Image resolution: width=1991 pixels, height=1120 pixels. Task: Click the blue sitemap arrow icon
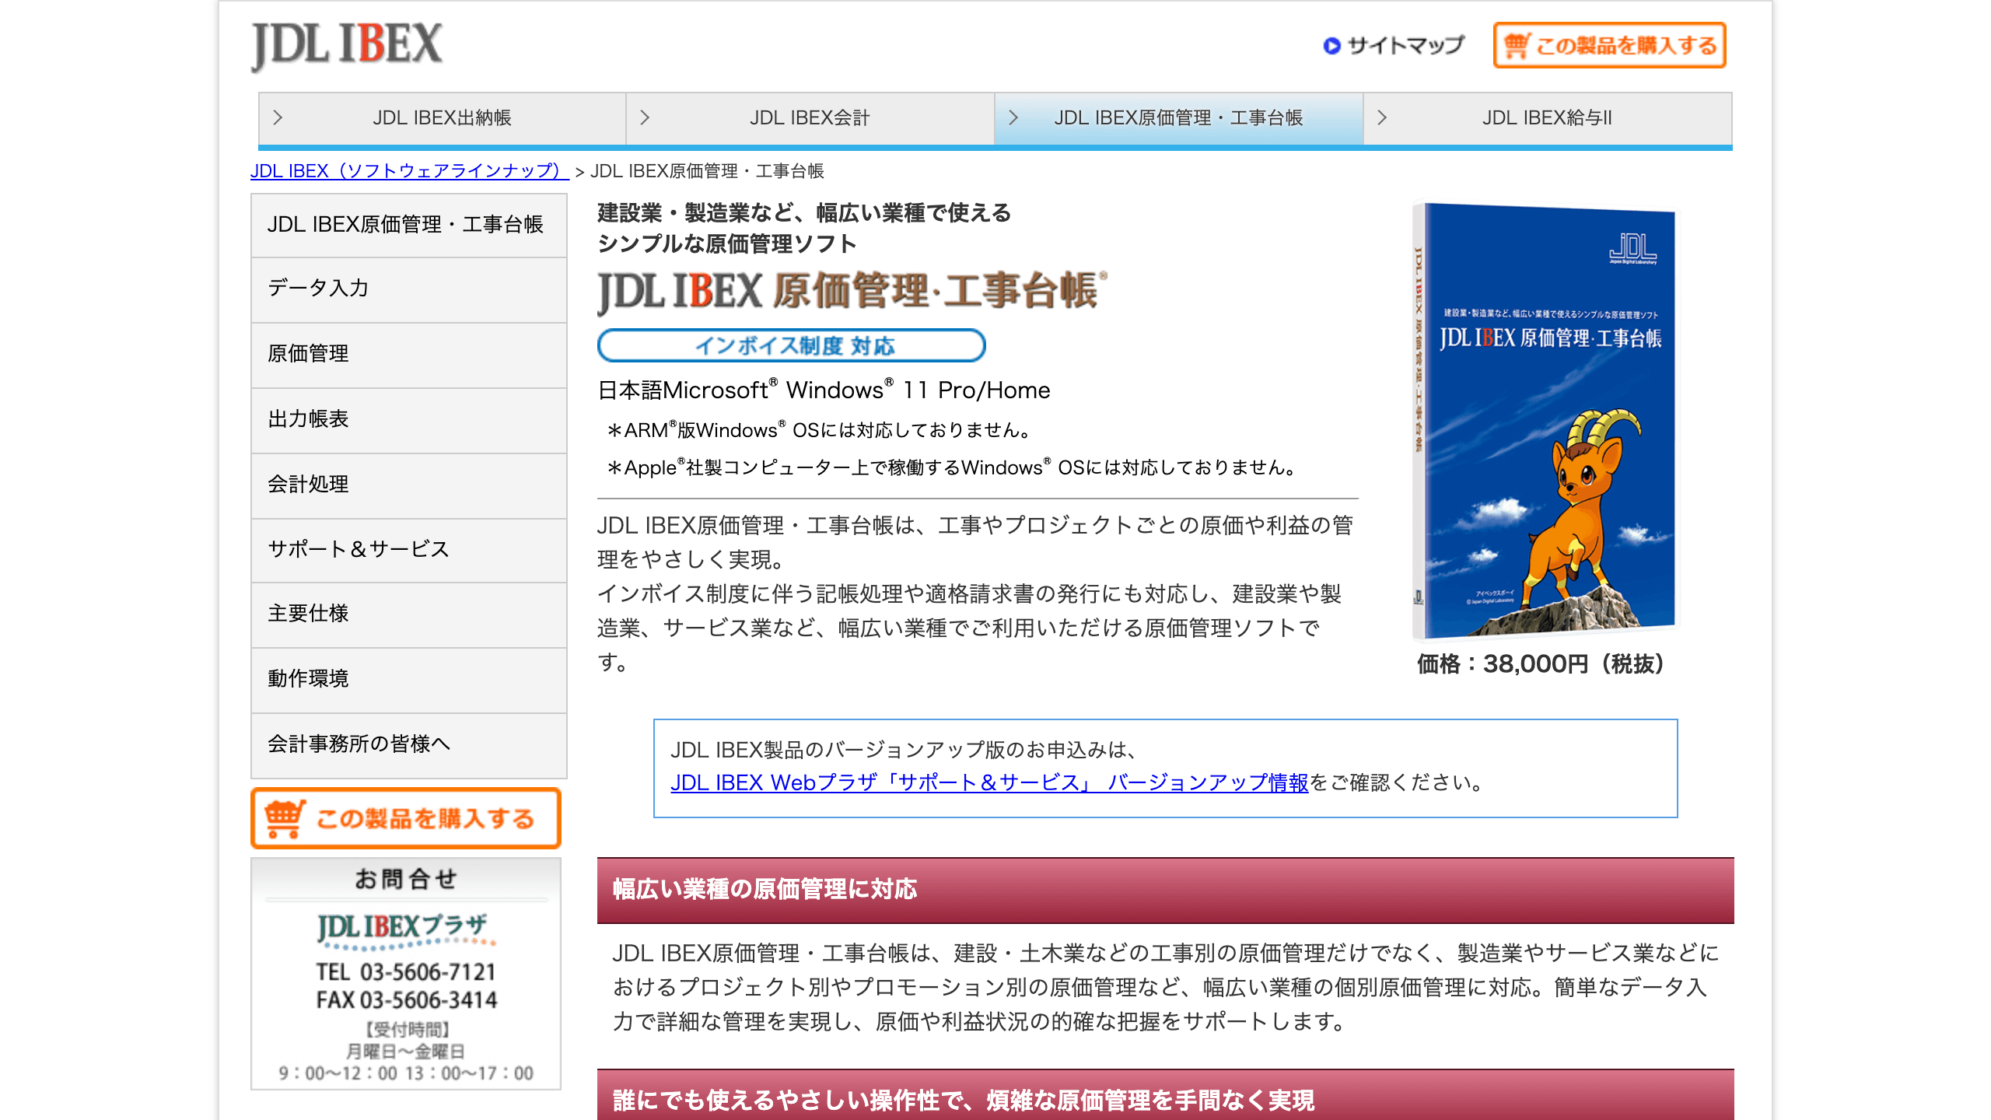1331,46
